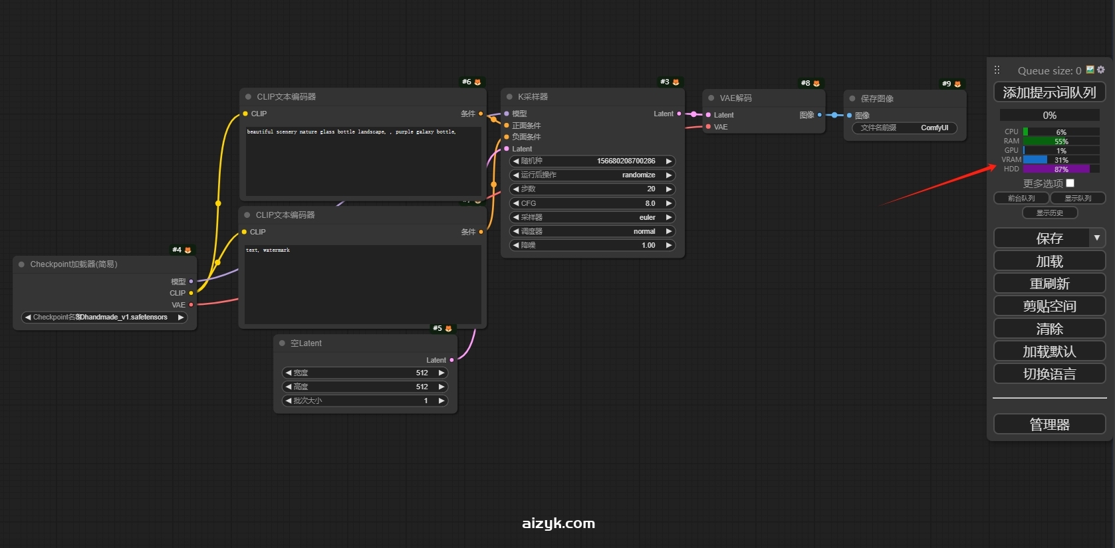Click the 加载默认 button
Screen dimensions: 1115x548
pos(1049,351)
